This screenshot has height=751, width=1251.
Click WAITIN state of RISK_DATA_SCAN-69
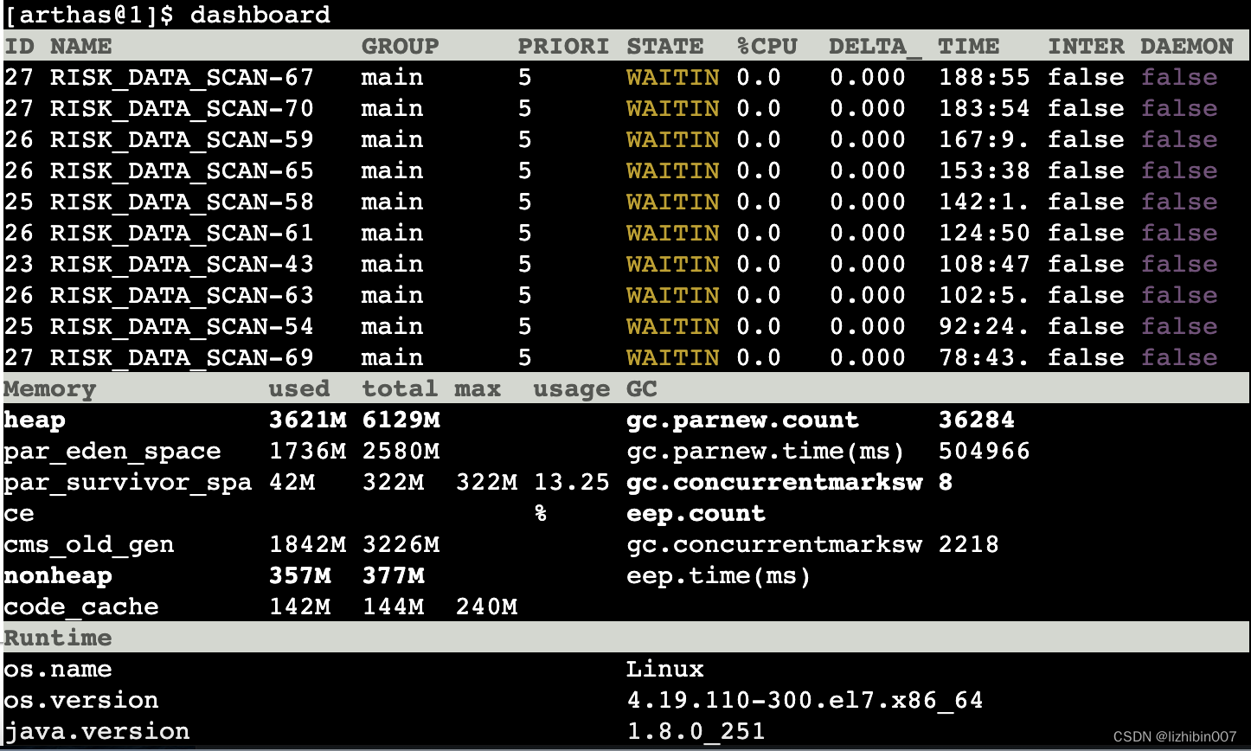pos(672,357)
